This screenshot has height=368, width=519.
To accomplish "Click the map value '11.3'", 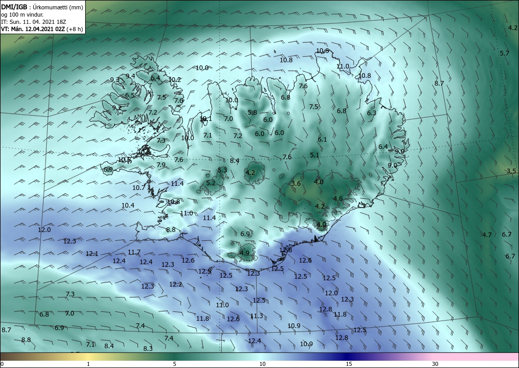I will pyautogui.click(x=256, y=316).
